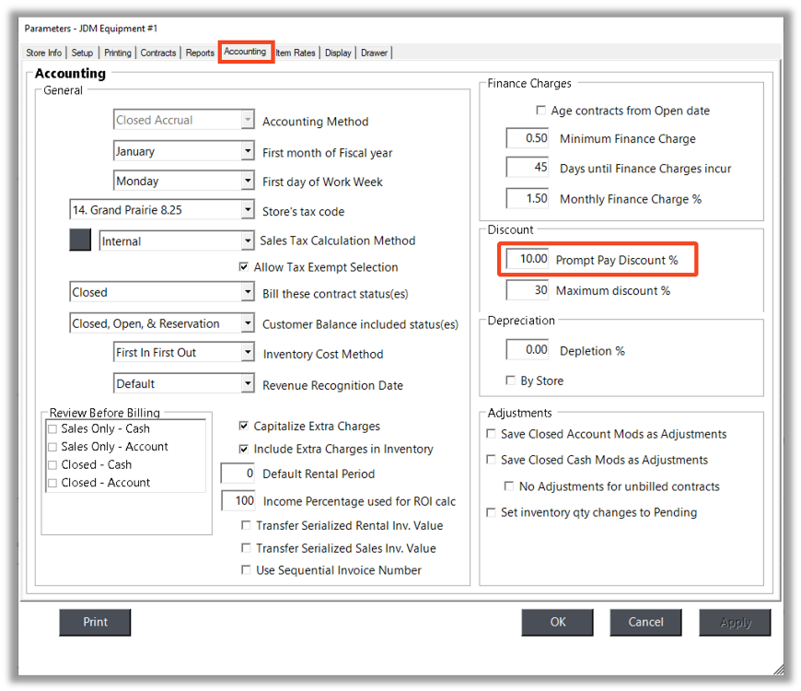Screen dimensions: 801x691
Task: Open the Contracts tab
Action: [x=157, y=53]
